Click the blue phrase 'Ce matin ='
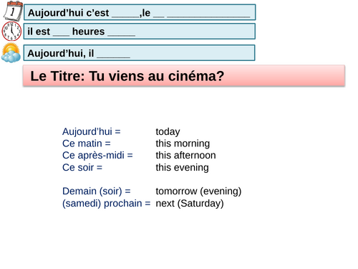Viewport: 358px width, 269px height. 87,143
